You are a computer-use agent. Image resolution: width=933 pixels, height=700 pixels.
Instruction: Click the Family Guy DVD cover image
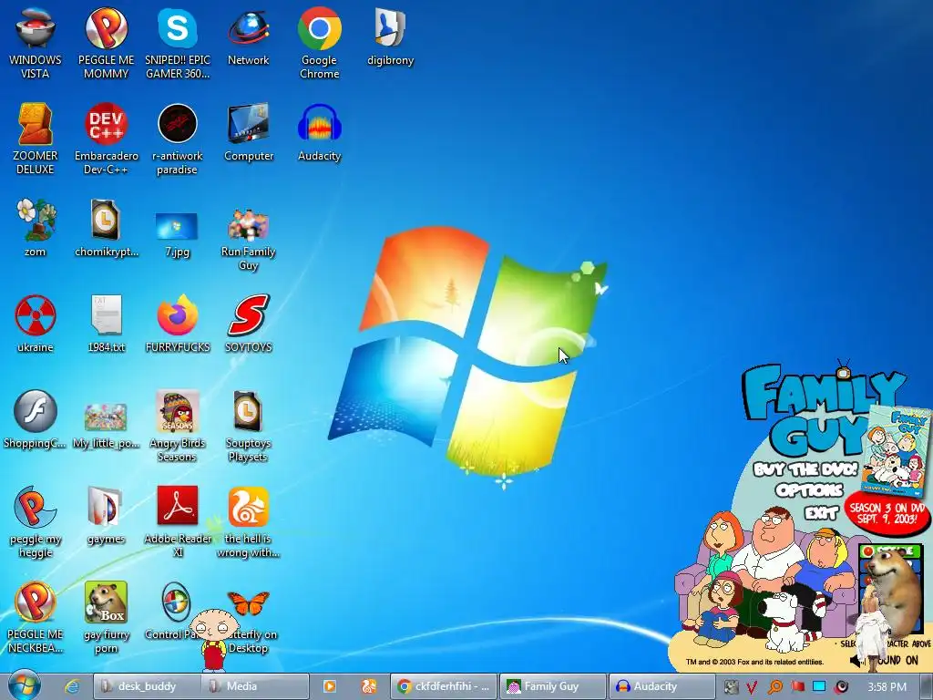pos(896,449)
